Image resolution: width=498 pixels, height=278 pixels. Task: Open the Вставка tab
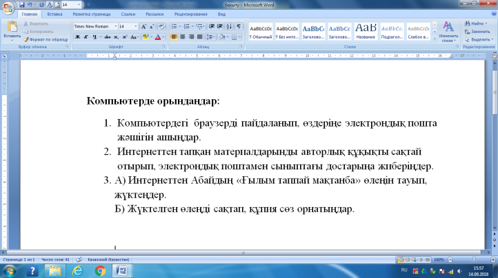[54, 14]
